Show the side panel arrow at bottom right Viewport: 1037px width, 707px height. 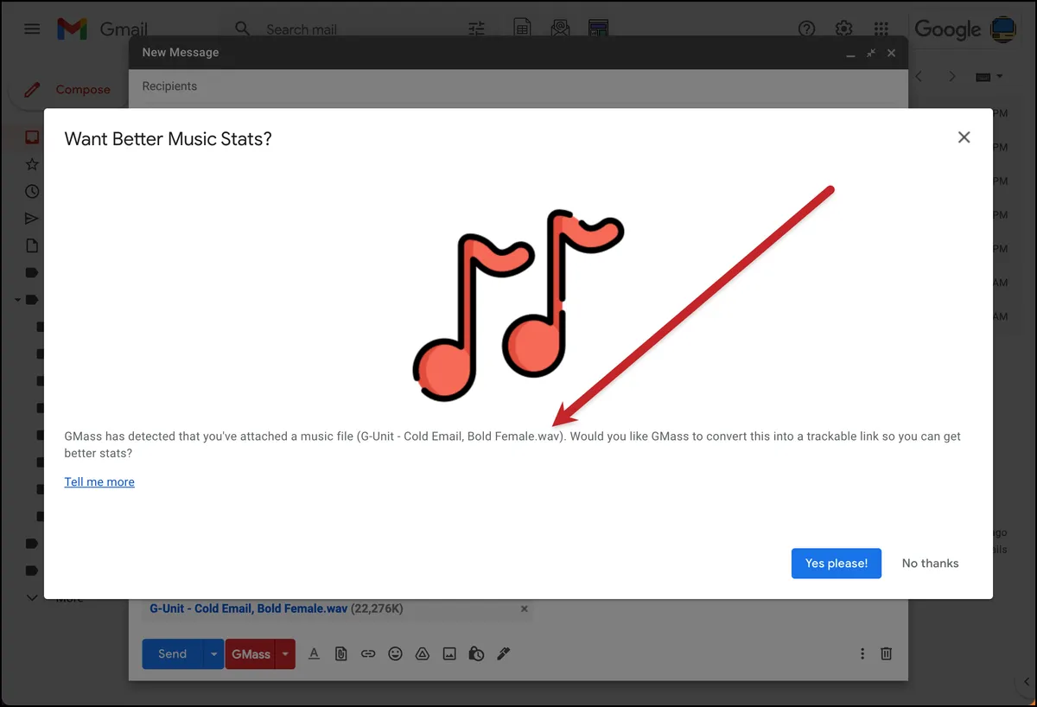tap(1026, 683)
